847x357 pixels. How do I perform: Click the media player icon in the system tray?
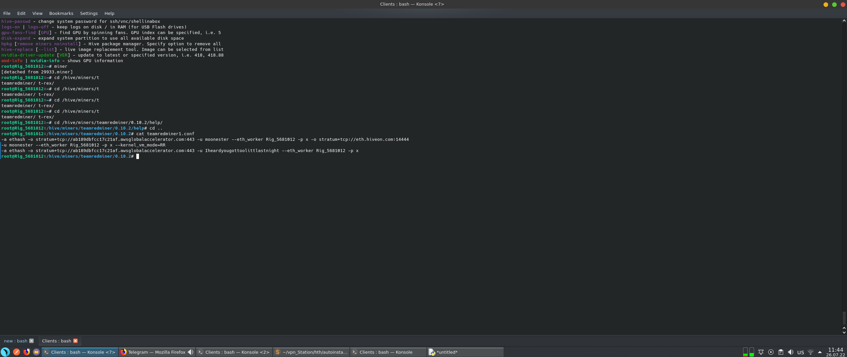click(771, 352)
